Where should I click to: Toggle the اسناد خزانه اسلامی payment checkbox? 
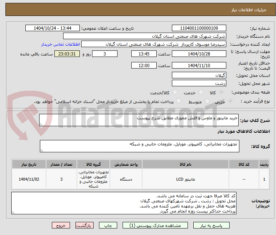pyautogui.click(x=179, y=101)
